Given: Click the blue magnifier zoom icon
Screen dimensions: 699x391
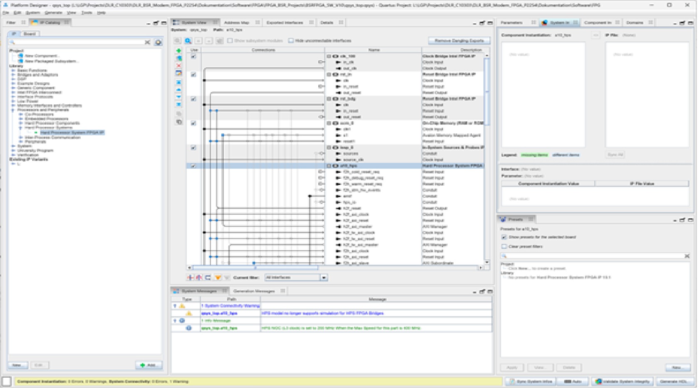Looking at the screenshot, I should click(x=188, y=41).
